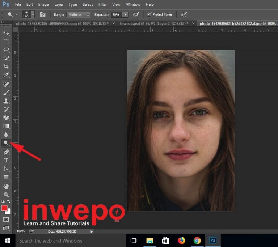
Task: Select the Blur tool
Action: 6,135
